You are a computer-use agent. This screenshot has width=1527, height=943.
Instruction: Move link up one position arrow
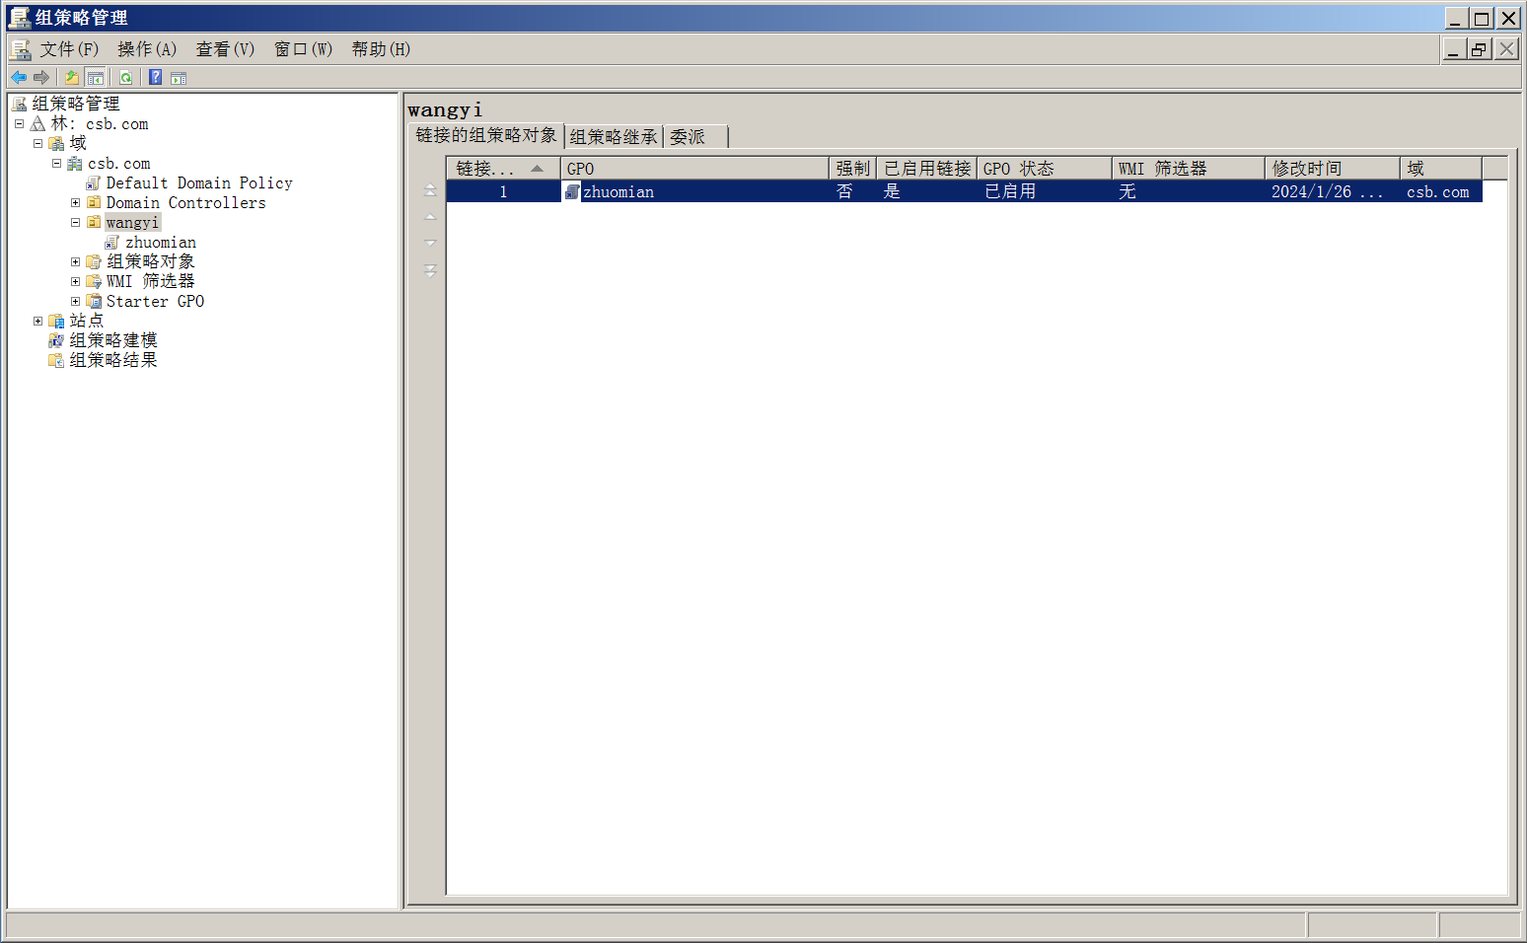click(x=430, y=216)
